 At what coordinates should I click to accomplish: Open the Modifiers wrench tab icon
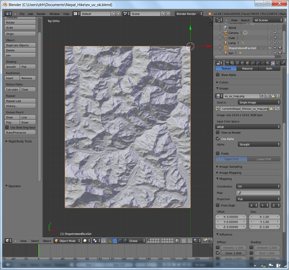pos(258,63)
